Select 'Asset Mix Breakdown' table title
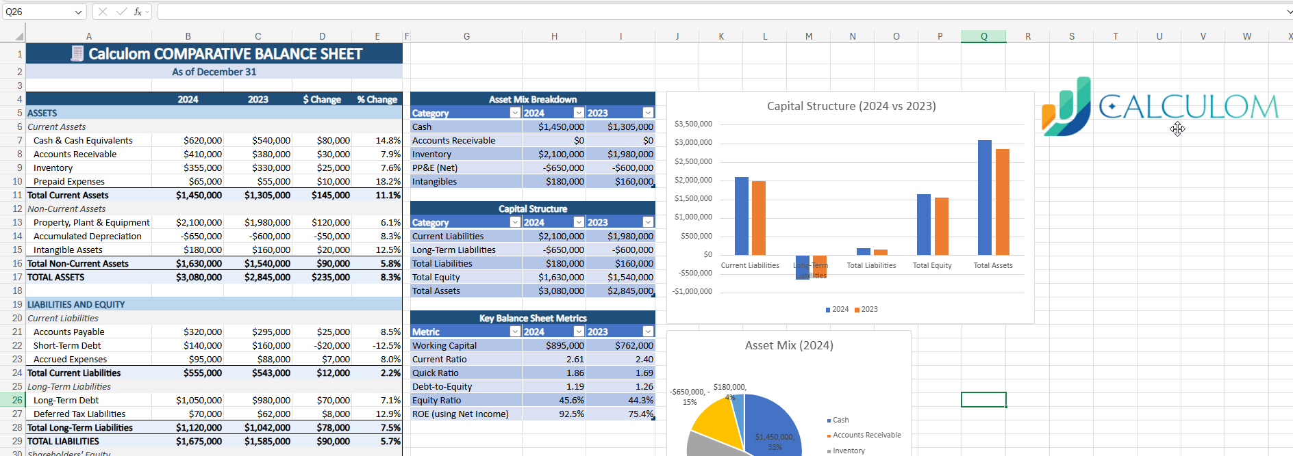The image size is (1293, 456). (533, 99)
